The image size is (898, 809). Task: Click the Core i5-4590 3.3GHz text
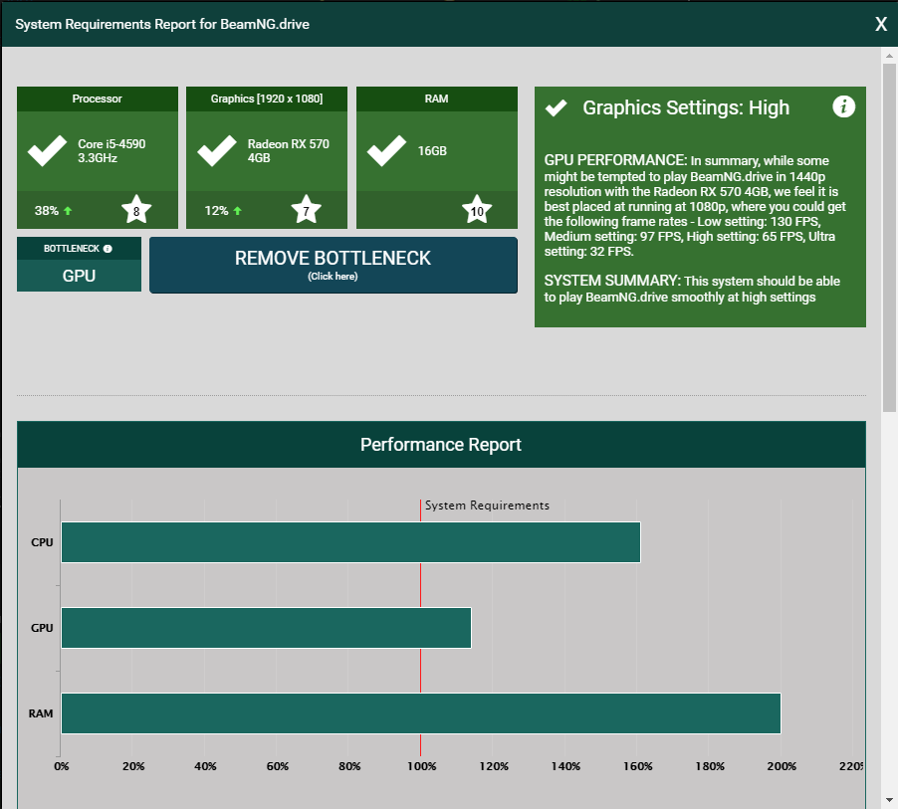click(x=112, y=151)
